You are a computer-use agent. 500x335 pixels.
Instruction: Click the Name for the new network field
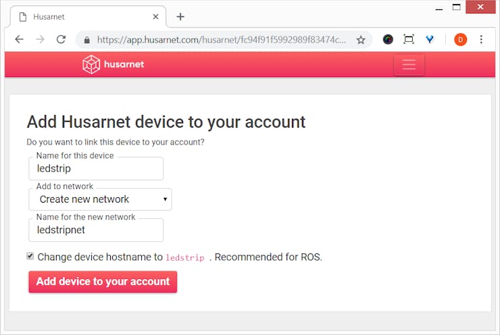96,230
